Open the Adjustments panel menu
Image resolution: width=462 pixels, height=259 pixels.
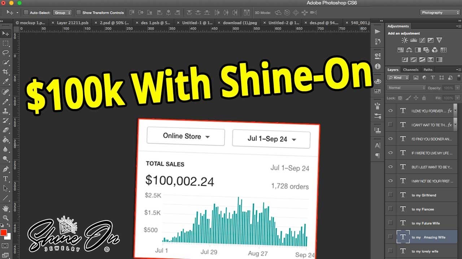459,26
